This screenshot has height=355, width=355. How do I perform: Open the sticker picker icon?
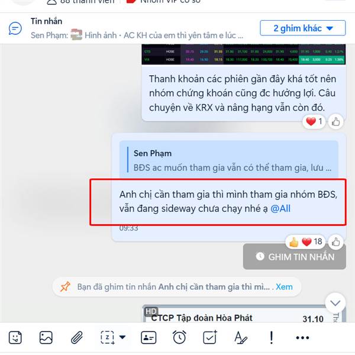[x=15, y=338]
